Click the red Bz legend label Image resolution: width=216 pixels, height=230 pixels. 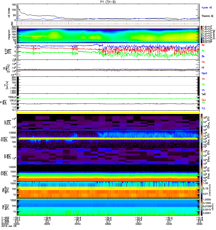(x=203, y=45)
